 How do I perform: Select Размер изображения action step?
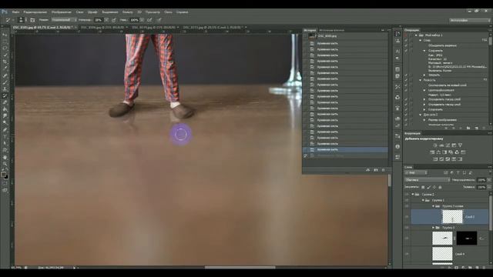(x=442, y=120)
